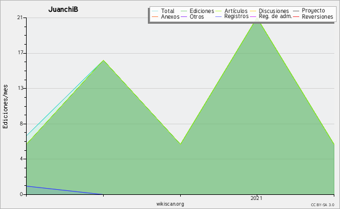This screenshot has height=209, width=340.
Task: Click the cyan Total color line swatch
Action: (155, 11)
